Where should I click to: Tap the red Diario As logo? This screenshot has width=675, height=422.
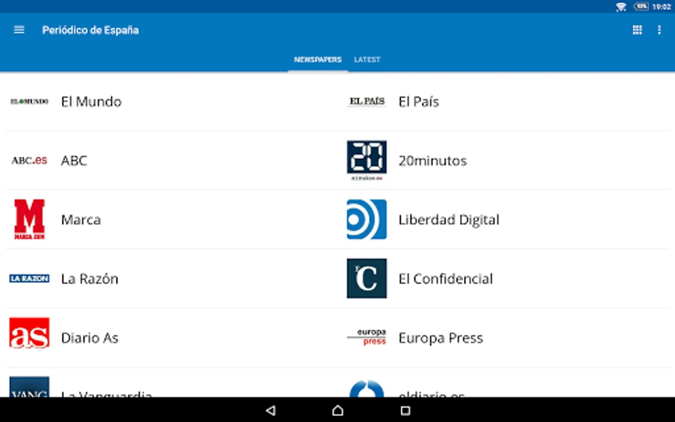click(30, 333)
